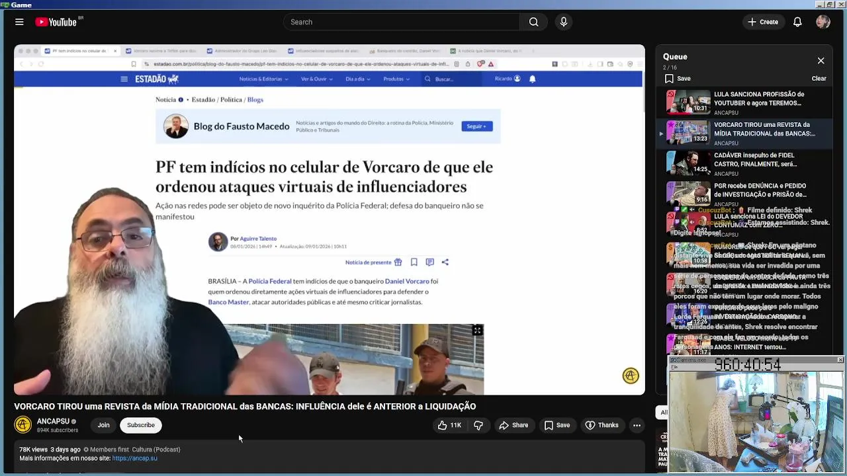Open ANCAPSU channel name under video title

coord(53,421)
